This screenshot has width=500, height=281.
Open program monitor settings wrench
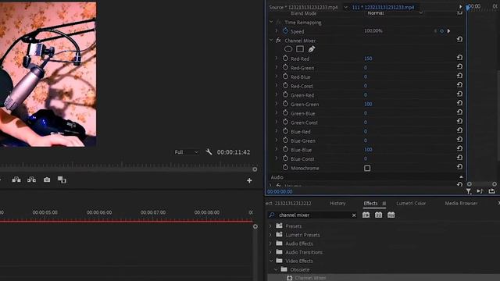(x=209, y=152)
